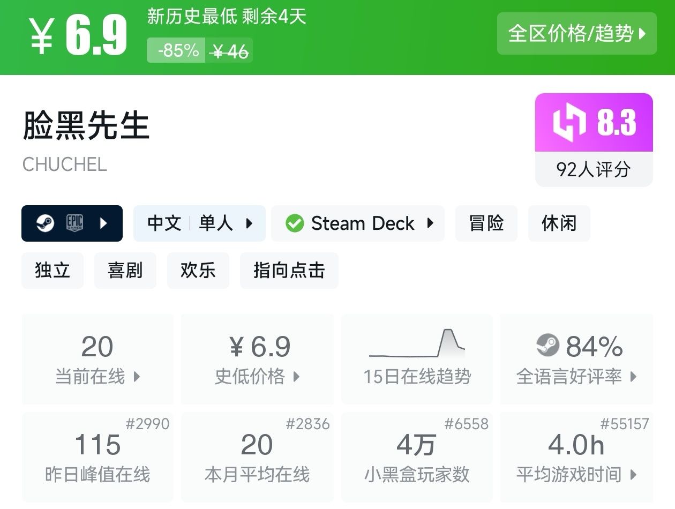The image size is (675, 509).
Task: Expand the platform list arrow beside Epic
Action: 104,223
